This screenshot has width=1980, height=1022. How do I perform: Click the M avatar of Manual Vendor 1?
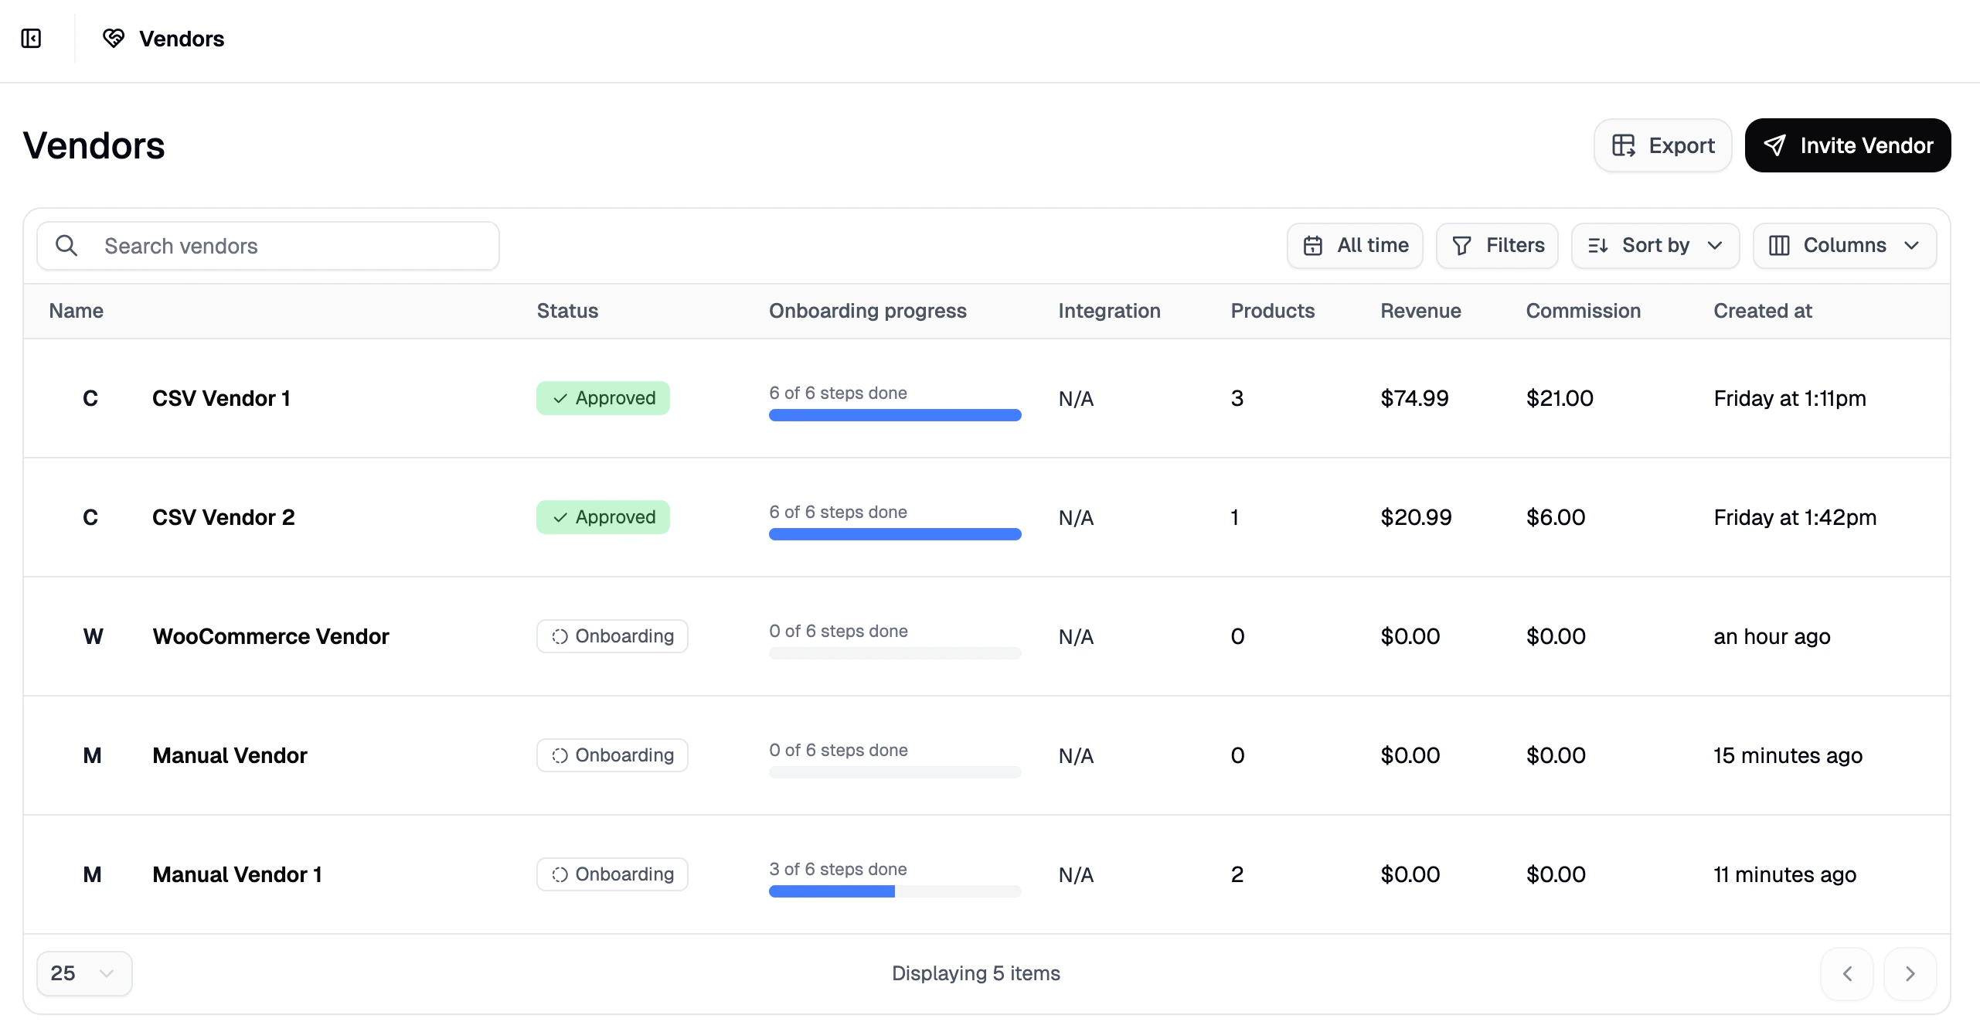pyautogui.click(x=92, y=874)
